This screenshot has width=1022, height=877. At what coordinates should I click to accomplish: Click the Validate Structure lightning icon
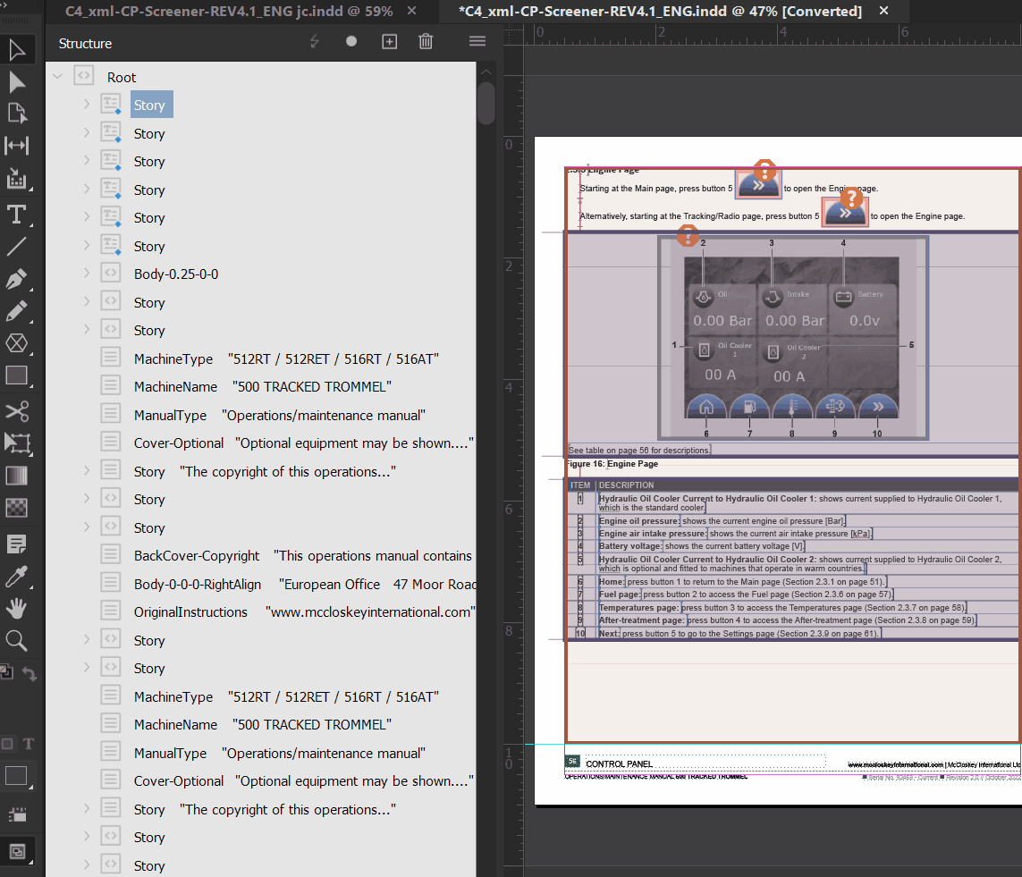(x=315, y=42)
